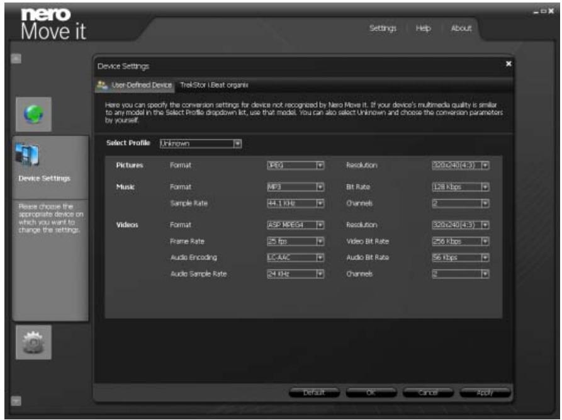Image resolution: width=562 pixels, height=420 pixels.
Task: Open the Music Sample Rate dropdown
Action: (296, 203)
